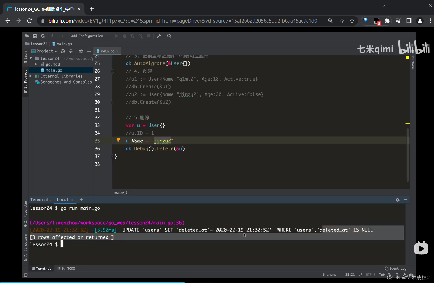Open the Terminal tool window button

pyautogui.click(x=41, y=268)
